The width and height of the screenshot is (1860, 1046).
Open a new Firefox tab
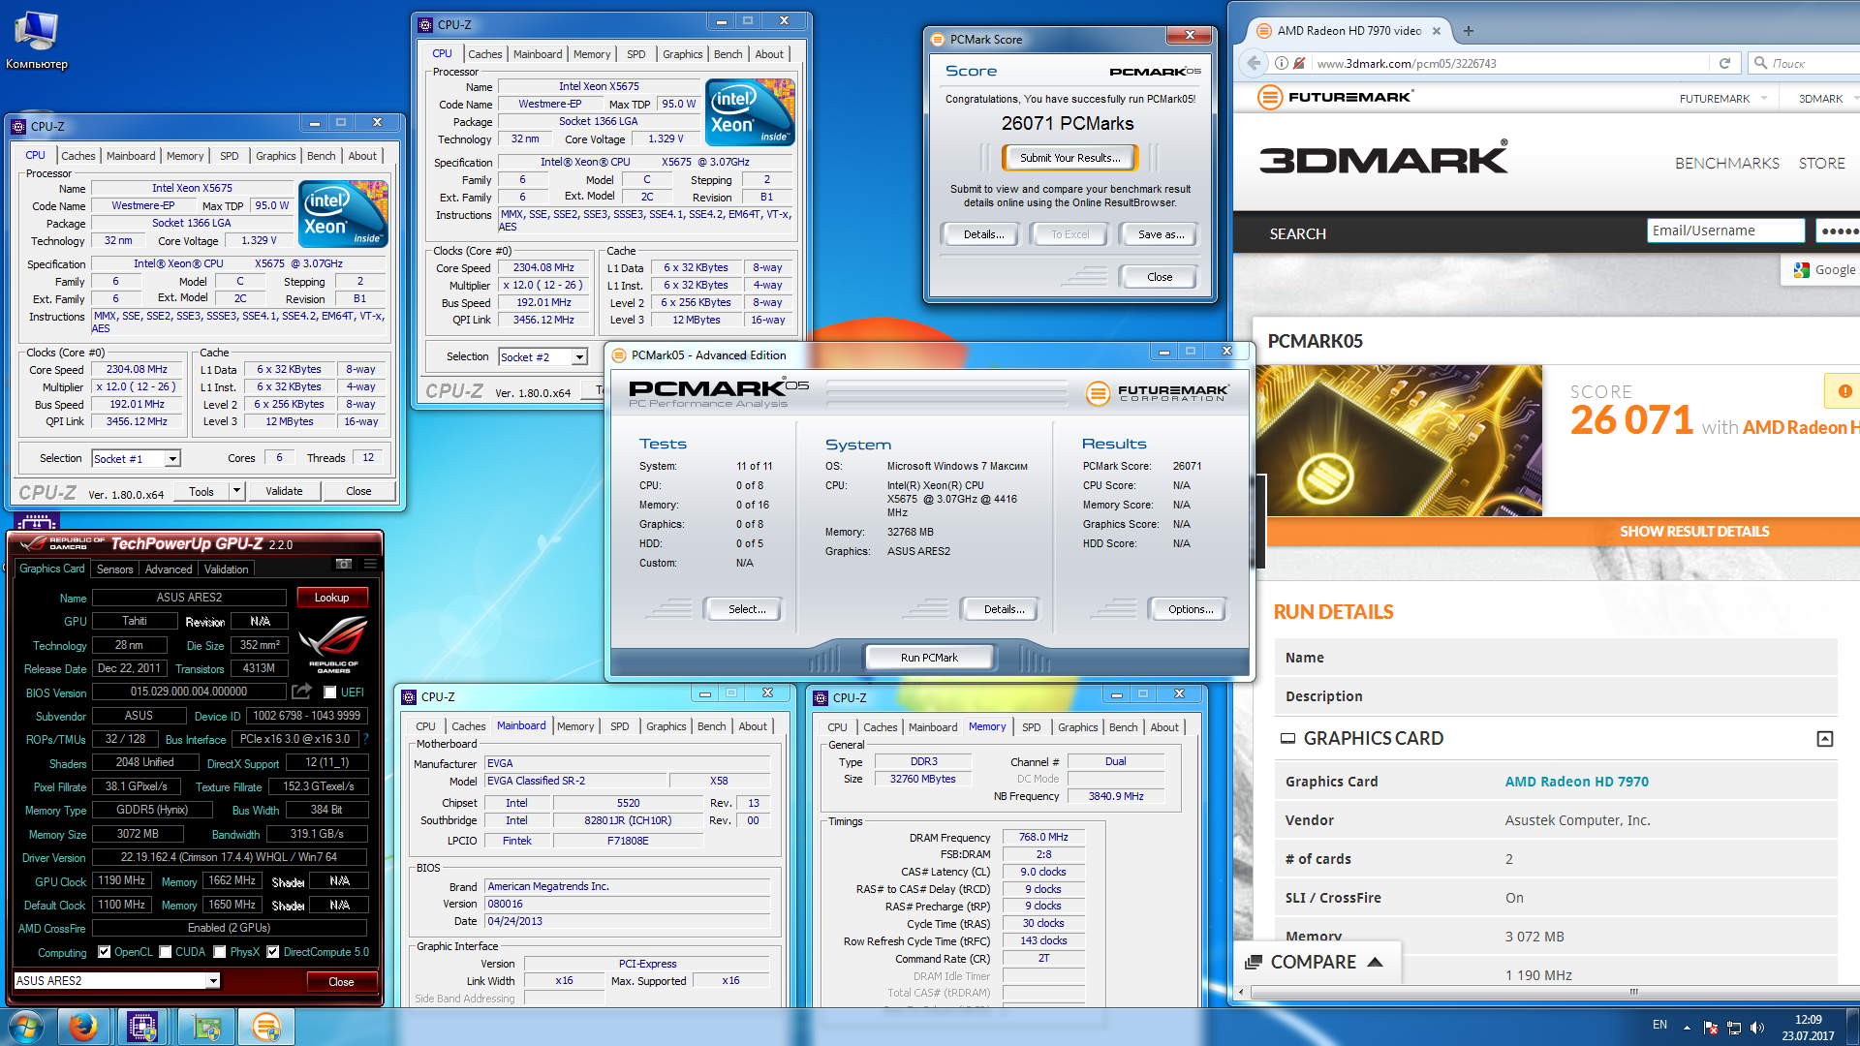[1469, 31]
